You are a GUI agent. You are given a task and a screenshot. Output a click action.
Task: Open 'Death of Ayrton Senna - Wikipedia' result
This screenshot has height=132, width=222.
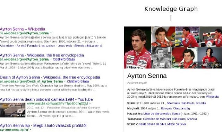[50, 77]
